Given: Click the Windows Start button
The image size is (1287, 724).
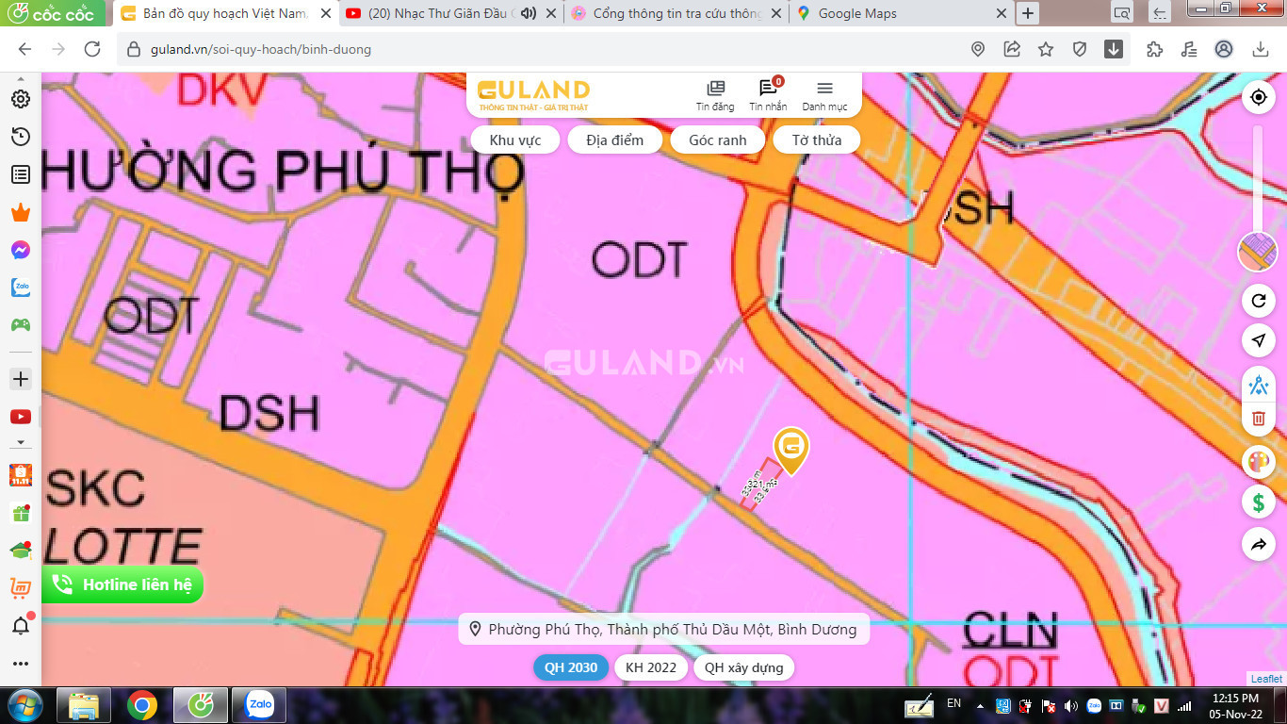Looking at the screenshot, I should click(x=24, y=705).
